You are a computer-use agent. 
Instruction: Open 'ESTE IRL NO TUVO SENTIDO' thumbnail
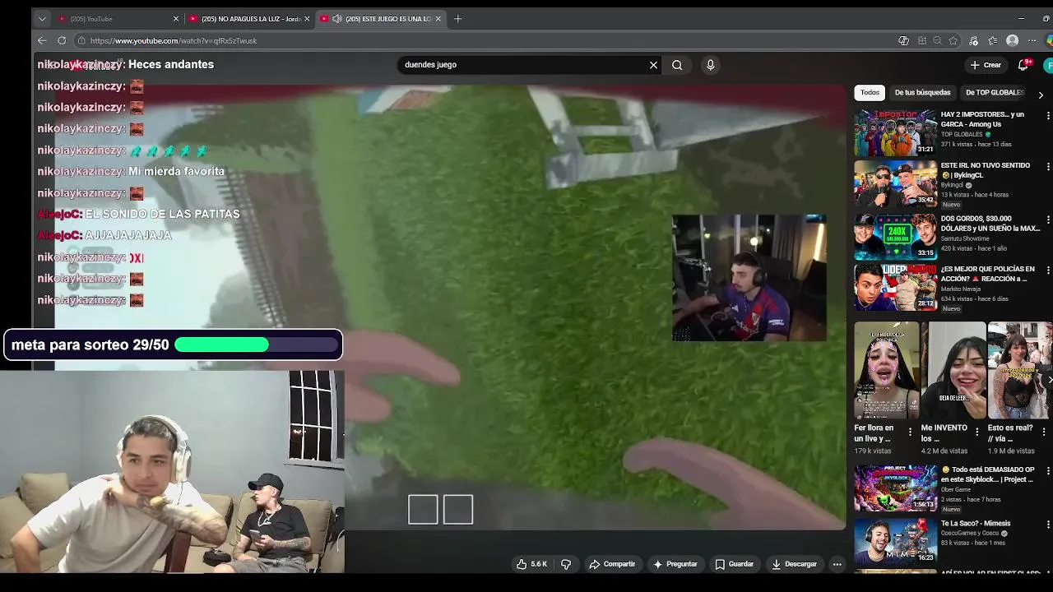click(x=895, y=183)
